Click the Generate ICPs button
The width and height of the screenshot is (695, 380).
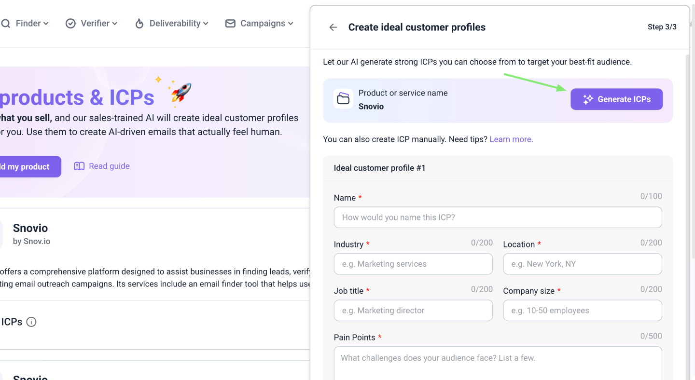(616, 99)
